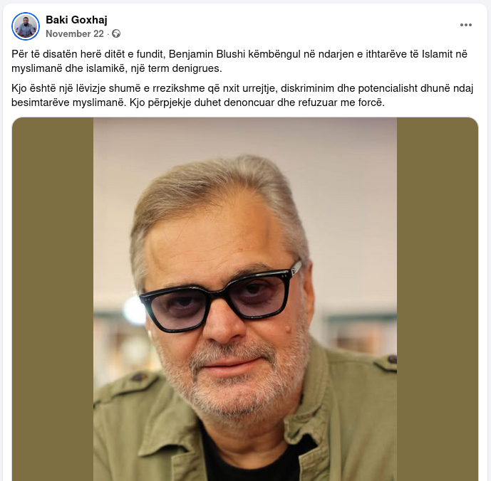Open Baki Goxhaj's profile picture avatar
Screen dimensions: 491x481
coord(26,26)
